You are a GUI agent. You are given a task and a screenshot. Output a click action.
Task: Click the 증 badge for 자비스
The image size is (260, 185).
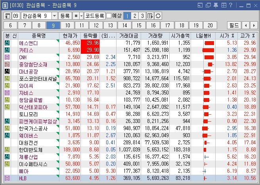[x=7, y=93]
